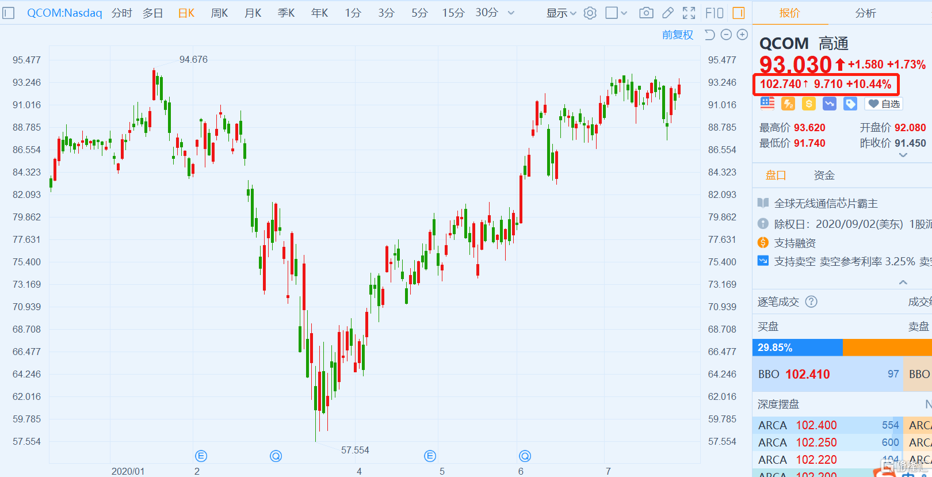Open the layout square dropdown arrow
Image resolution: width=932 pixels, height=477 pixels.
[624, 13]
